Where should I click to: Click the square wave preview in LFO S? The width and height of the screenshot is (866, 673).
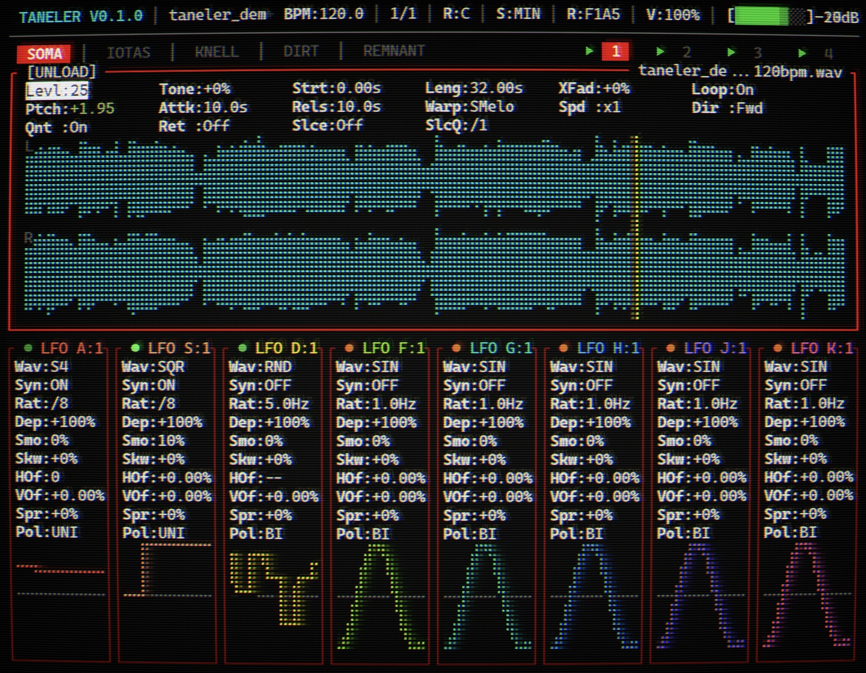coord(167,570)
